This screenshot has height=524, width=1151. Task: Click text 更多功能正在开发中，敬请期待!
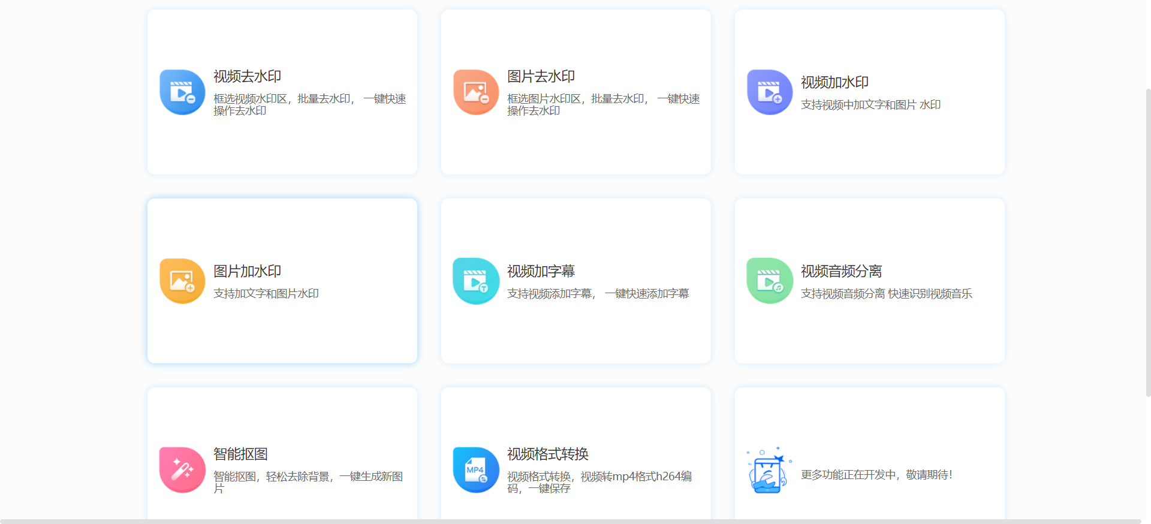pos(876,475)
